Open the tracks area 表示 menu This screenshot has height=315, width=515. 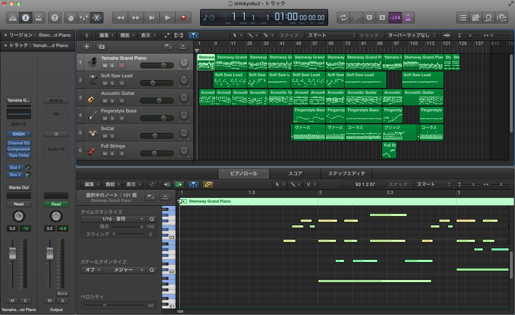pos(148,35)
